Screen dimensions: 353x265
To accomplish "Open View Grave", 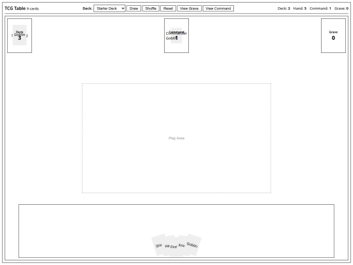I will [x=190, y=9].
